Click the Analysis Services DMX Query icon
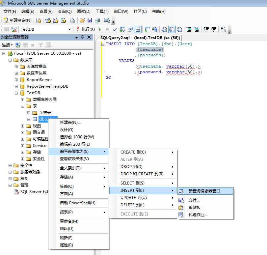 [x=56, y=20]
